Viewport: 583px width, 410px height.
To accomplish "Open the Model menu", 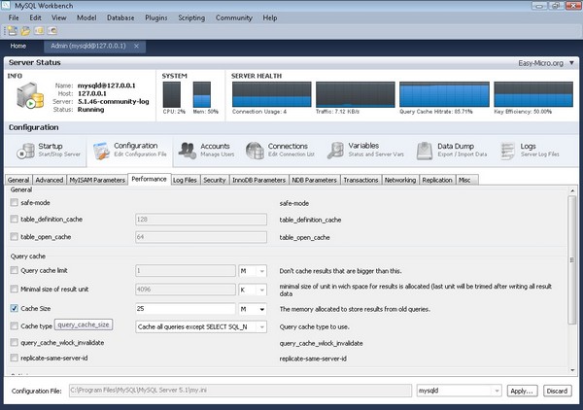I will point(86,17).
